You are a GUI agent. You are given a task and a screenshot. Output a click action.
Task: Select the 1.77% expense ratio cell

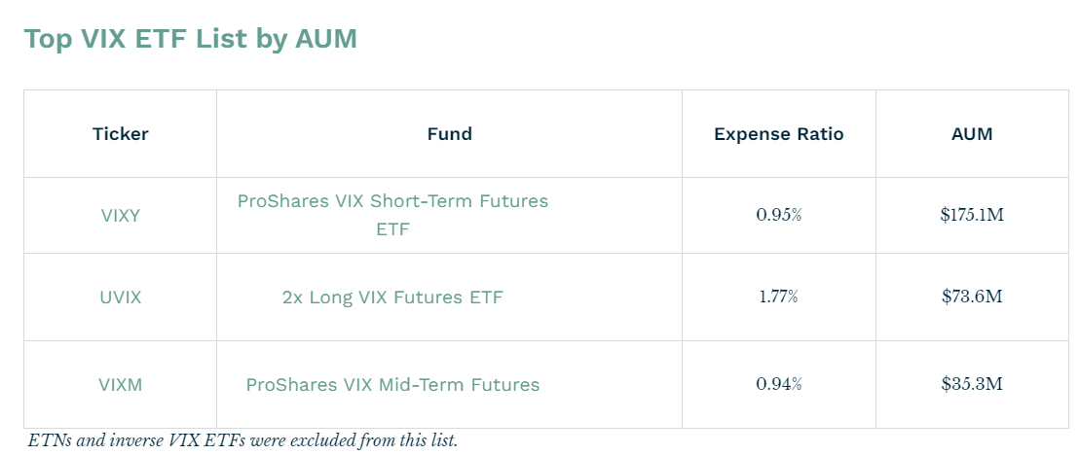point(778,297)
